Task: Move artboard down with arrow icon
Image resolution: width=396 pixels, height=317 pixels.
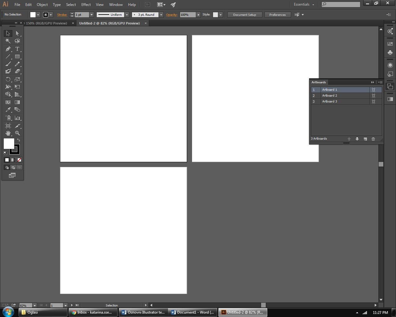Action: pos(357,139)
